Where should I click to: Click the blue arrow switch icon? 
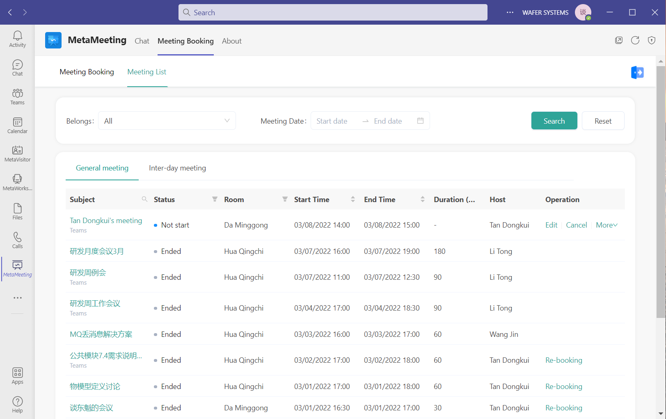[637, 72]
